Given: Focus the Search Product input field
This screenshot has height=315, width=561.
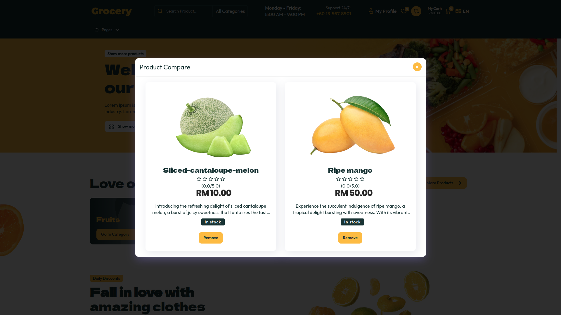Looking at the screenshot, I should (x=187, y=11).
